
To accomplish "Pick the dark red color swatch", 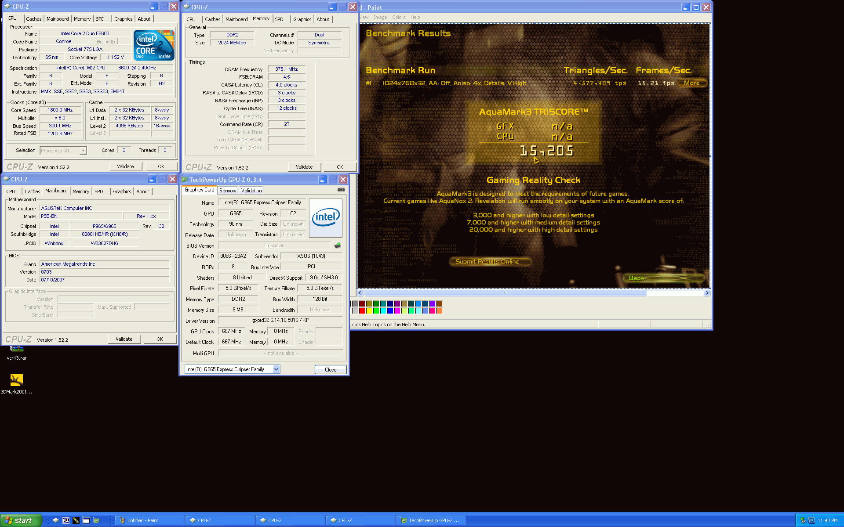I will 362,304.
